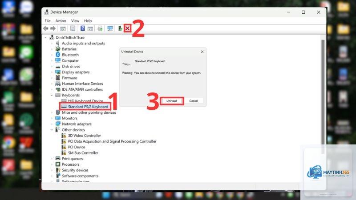Click the DinhThiBichThao computer name
The height and width of the screenshot is (200, 356).
click(70, 38)
